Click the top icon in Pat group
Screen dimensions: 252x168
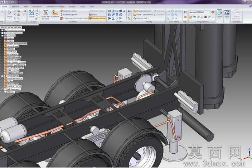click(185, 12)
